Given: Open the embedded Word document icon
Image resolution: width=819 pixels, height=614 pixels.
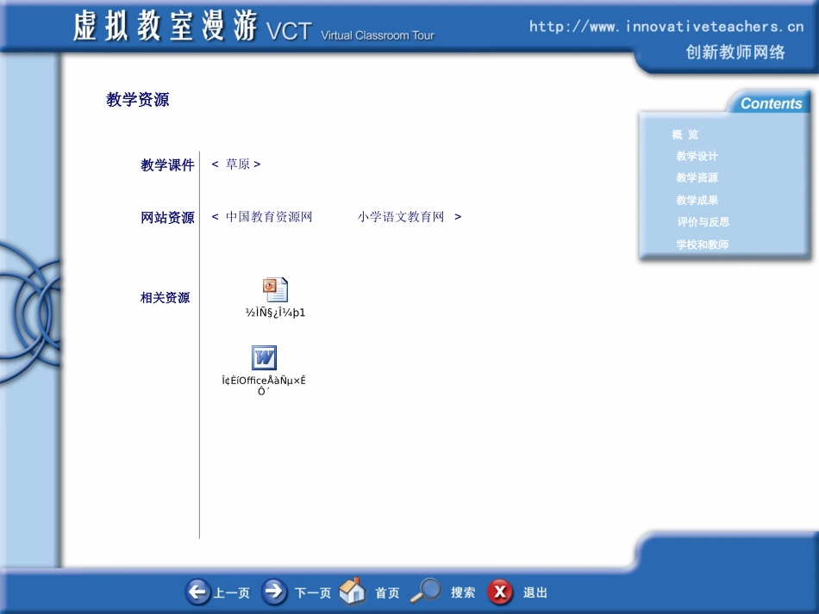Looking at the screenshot, I should (x=264, y=358).
